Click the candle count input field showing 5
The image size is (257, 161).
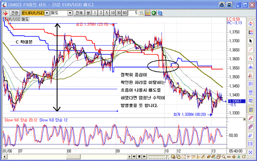coord(133,13)
